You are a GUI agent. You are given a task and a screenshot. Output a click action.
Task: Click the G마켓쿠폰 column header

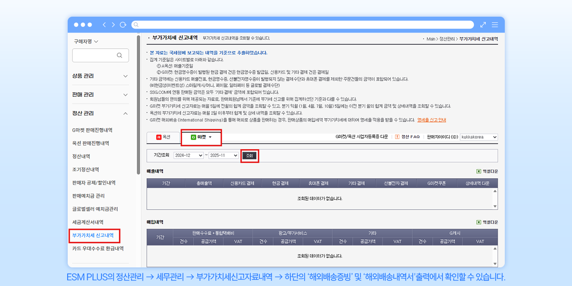click(436, 183)
